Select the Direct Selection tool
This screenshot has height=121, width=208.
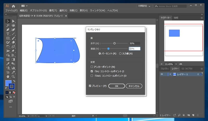pyautogui.click(x=13, y=21)
